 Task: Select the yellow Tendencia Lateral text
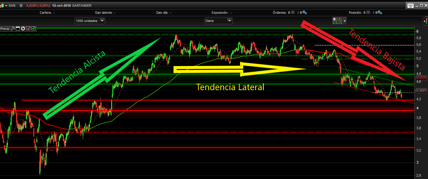coord(230,87)
